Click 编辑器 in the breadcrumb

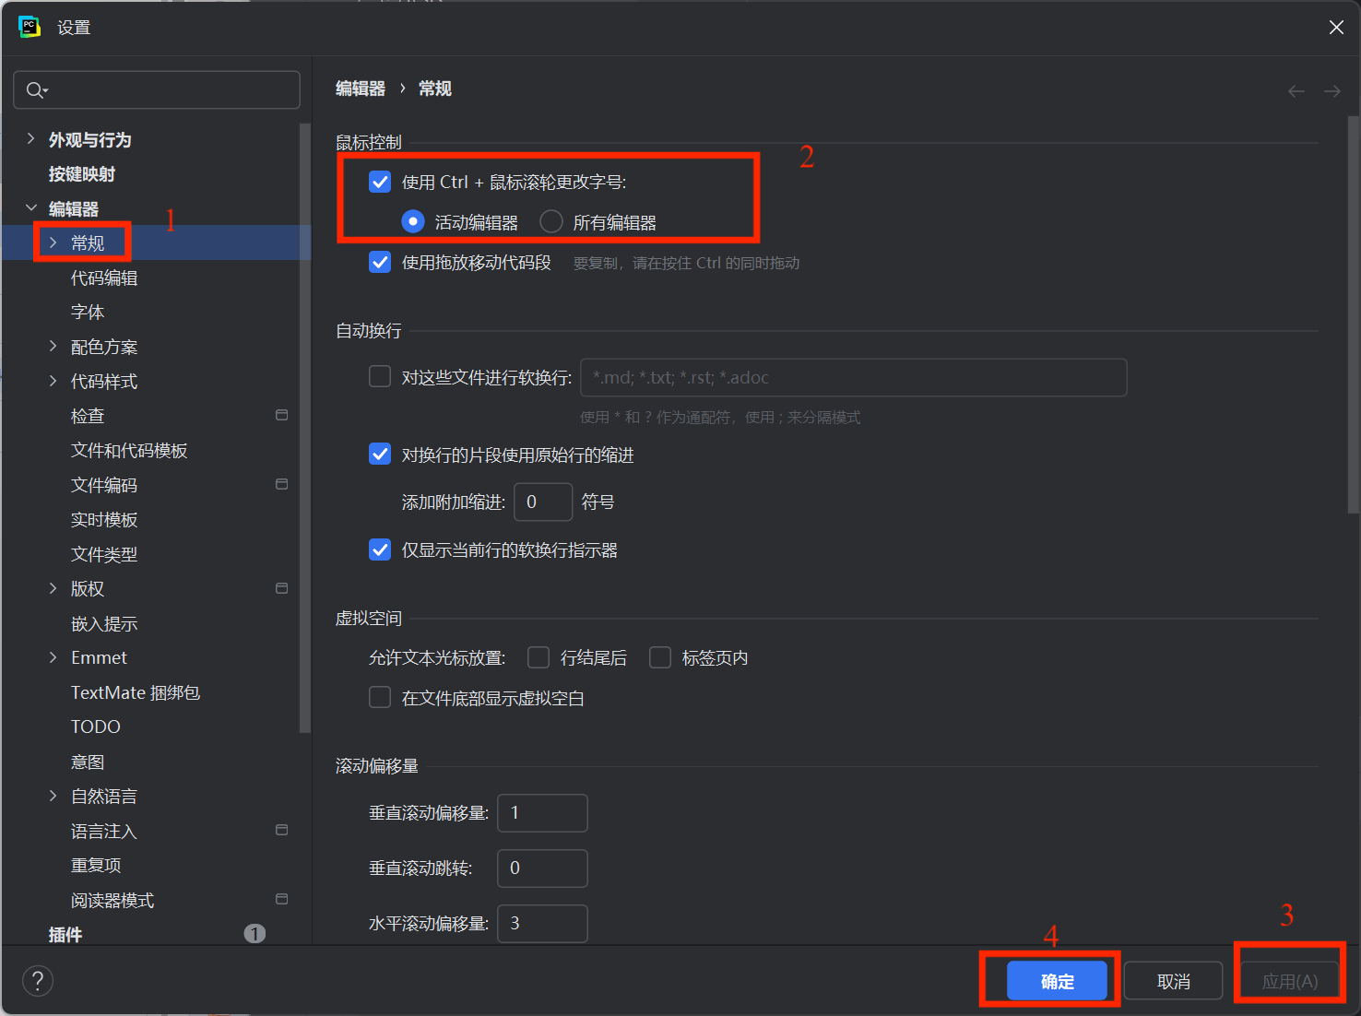(x=361, y=89)
